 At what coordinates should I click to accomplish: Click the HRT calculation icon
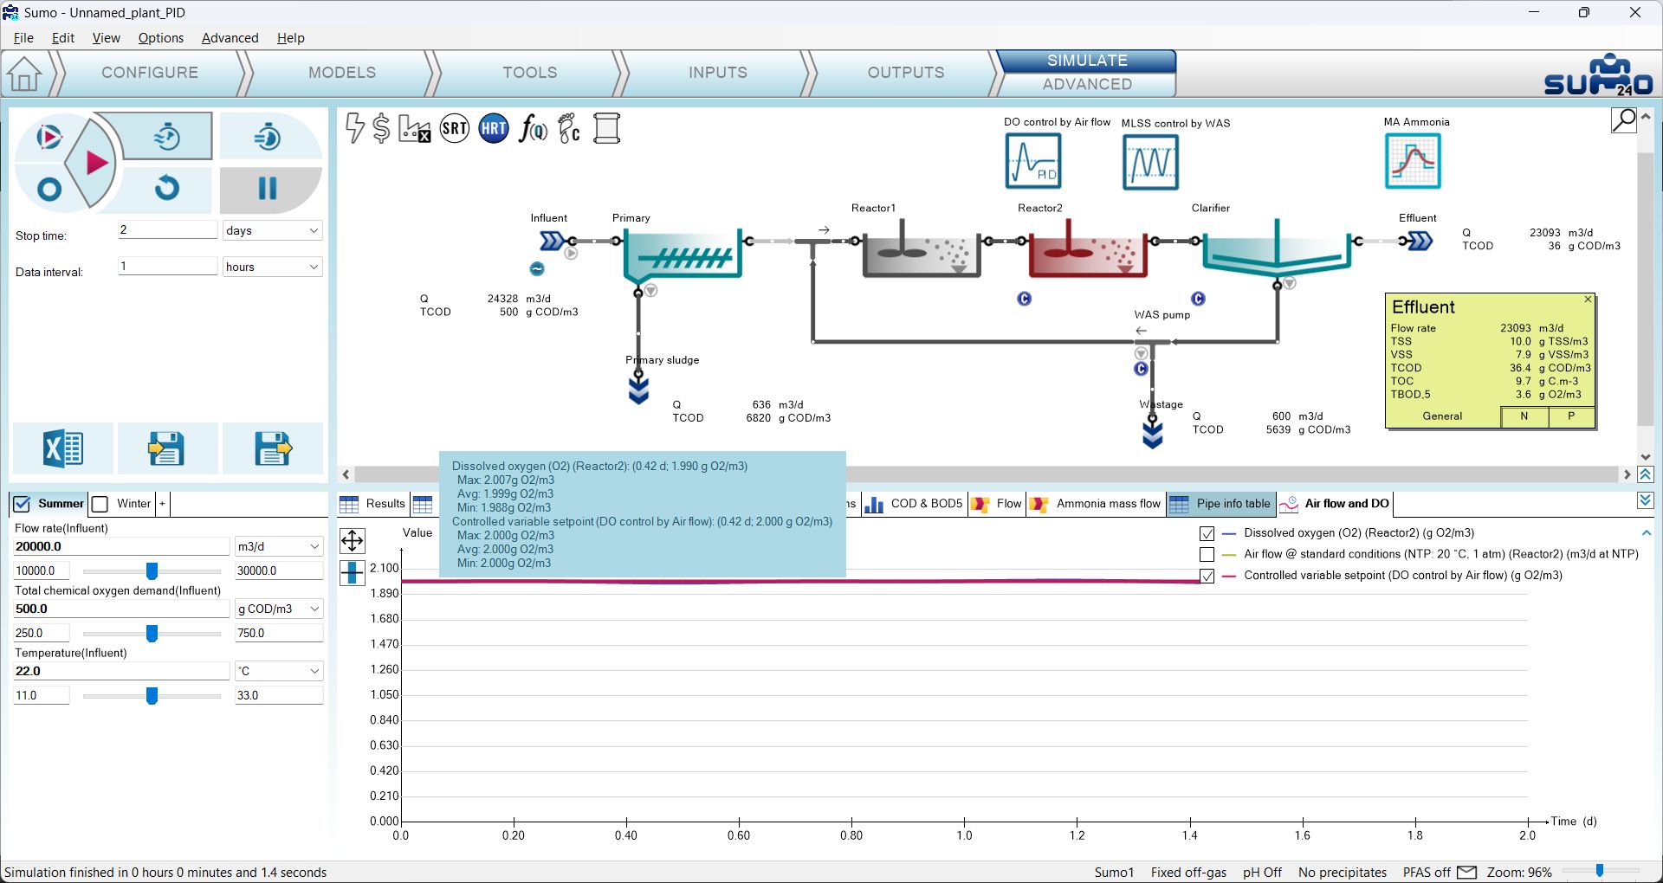point(494,129)
